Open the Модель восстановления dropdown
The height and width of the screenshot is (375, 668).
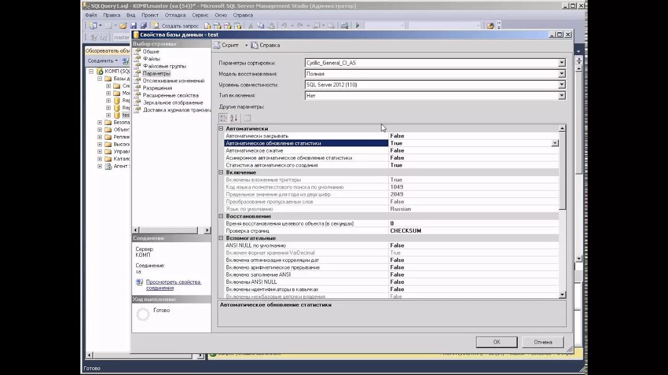coord(562,74)
